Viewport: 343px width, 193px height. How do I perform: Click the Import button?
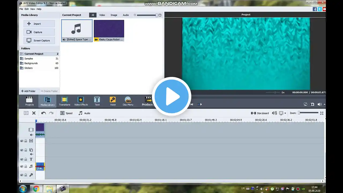[39, 24]
